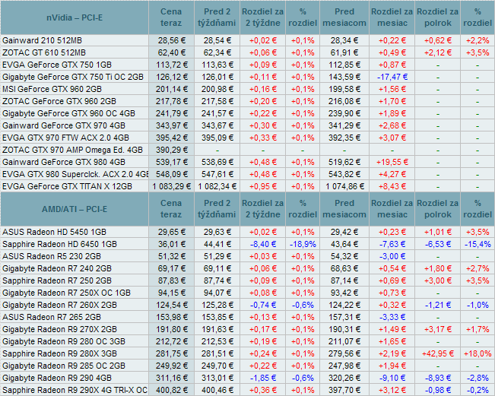Click the 143,59 € month-ago price
Screen dimensions: 495x396
(344, 77)
